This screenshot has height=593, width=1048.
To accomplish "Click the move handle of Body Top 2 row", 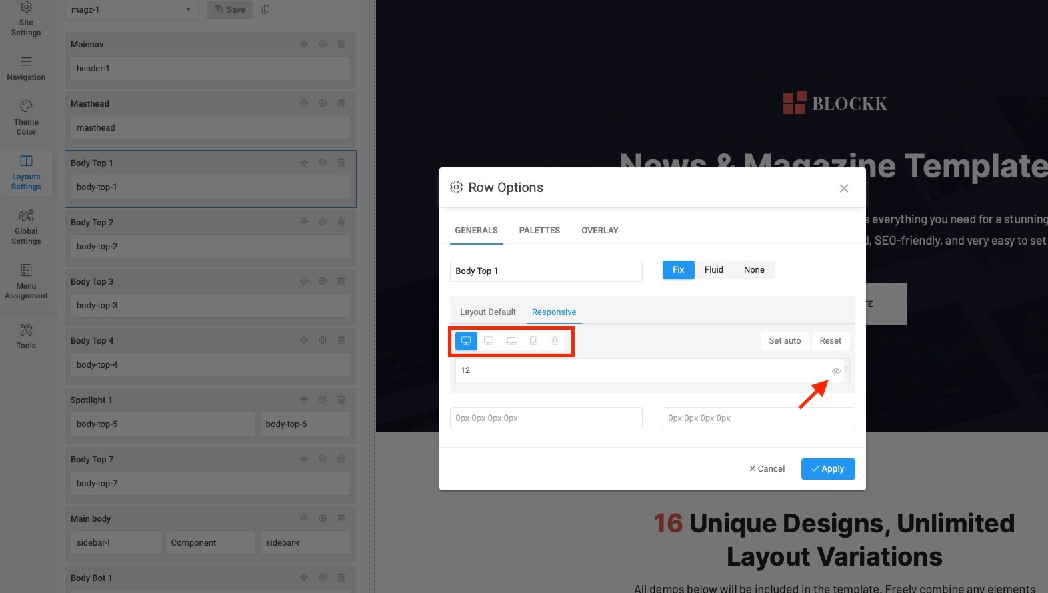I will pyautogui.click(x=304, y=222).
